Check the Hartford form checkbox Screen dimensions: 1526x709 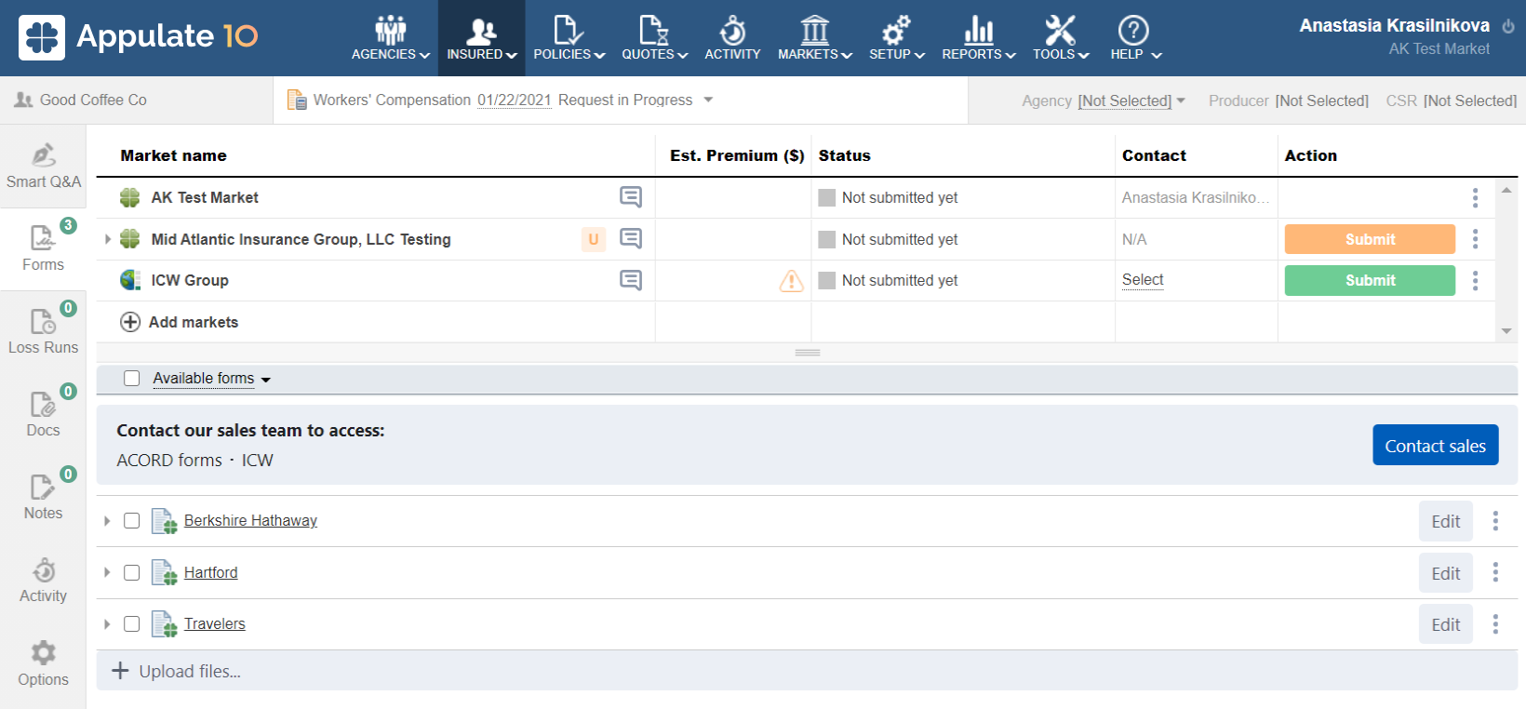coord(132,572)
